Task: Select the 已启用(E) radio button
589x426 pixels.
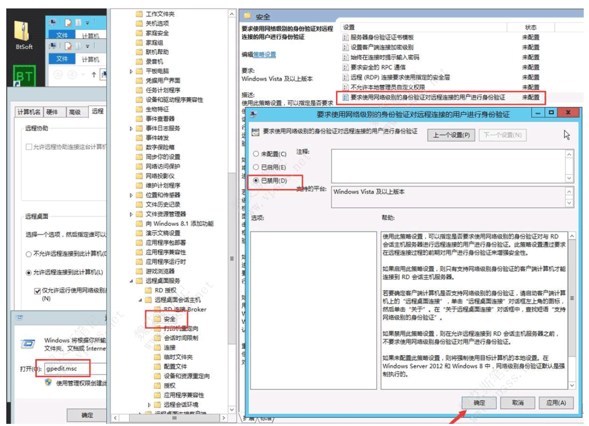Action: pos(256,167)
